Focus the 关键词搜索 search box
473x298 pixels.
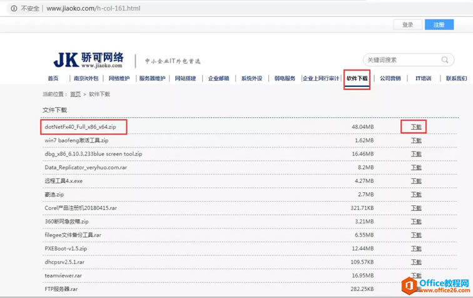(x=409, y=59)
